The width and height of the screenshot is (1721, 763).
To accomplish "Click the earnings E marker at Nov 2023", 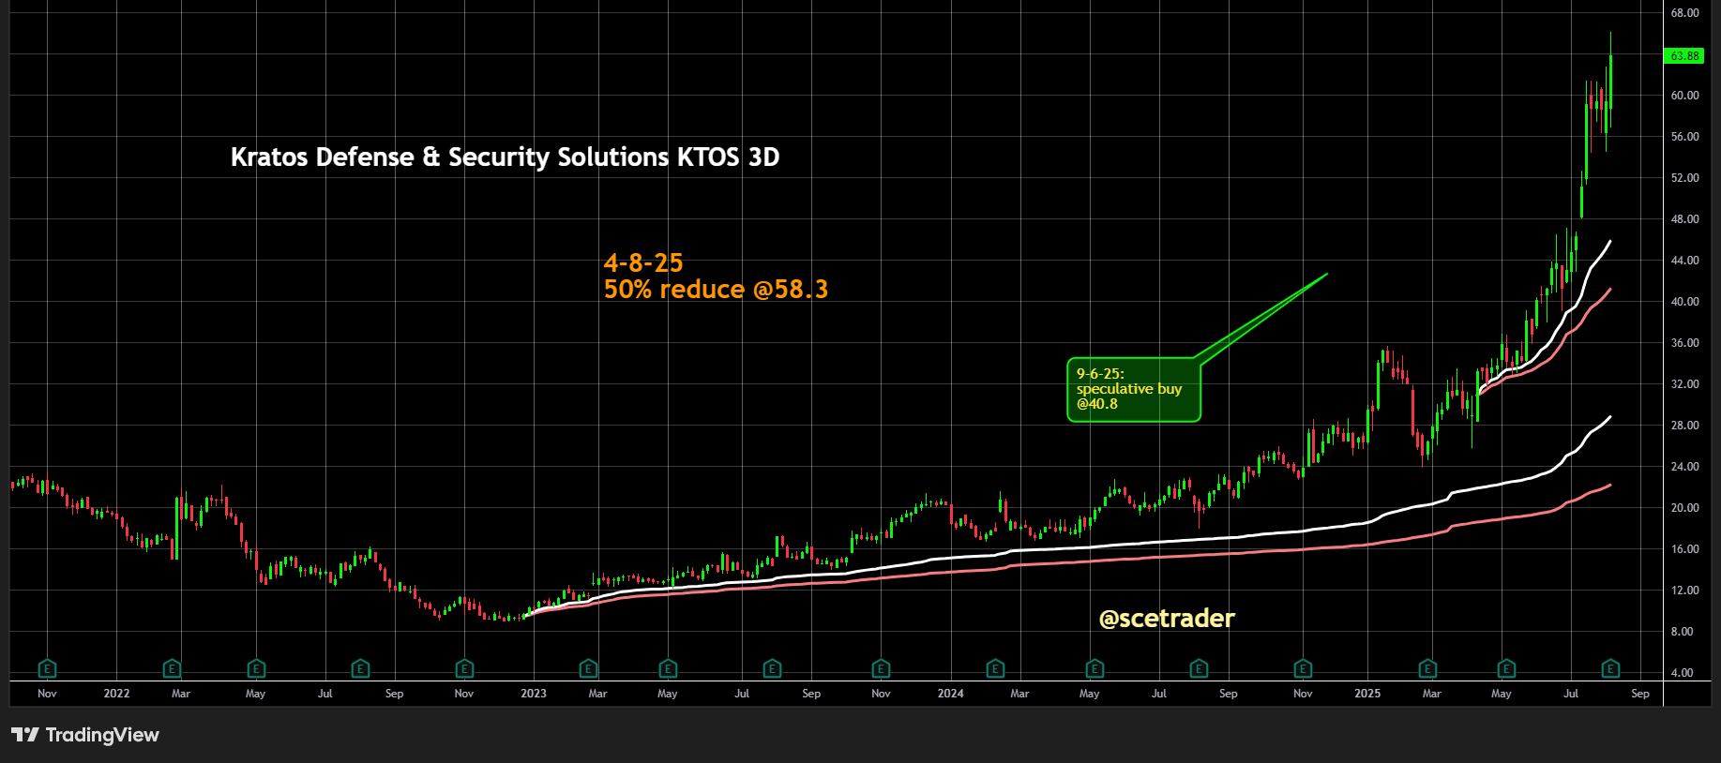I will click(x=881, y=668).
